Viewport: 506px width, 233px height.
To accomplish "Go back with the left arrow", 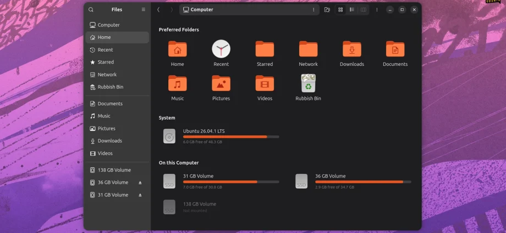I will [158, 10].
